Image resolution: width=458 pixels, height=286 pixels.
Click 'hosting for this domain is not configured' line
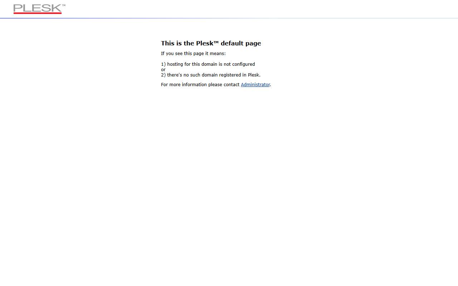pyautogui.click(x=208, y=64)
